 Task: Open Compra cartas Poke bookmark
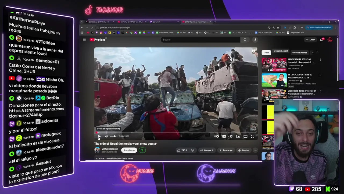296,33
